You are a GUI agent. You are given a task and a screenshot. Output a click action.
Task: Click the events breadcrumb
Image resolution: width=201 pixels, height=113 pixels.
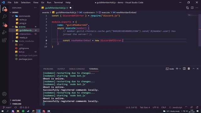[x=46, y=13]
